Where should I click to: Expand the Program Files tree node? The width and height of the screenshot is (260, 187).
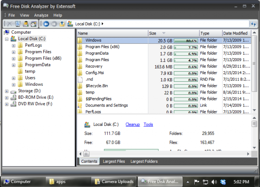[13, 52]
